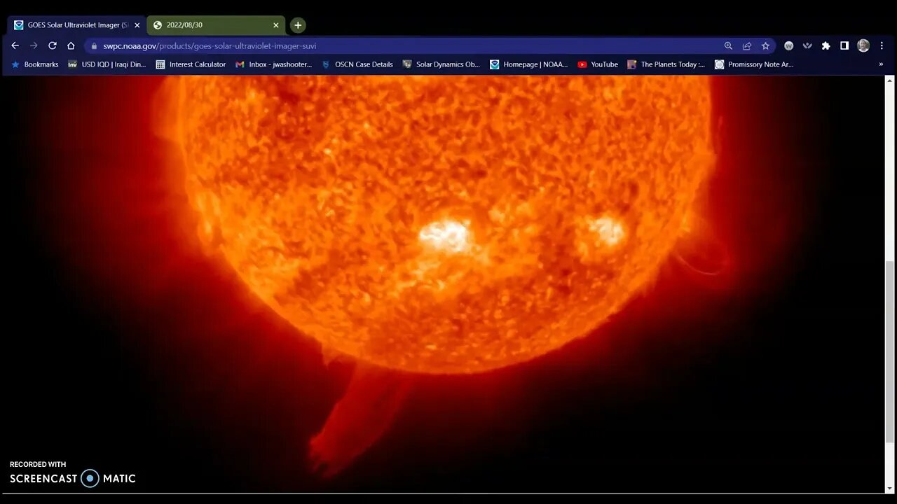Click the SUVI solar image

coord(443,284)
